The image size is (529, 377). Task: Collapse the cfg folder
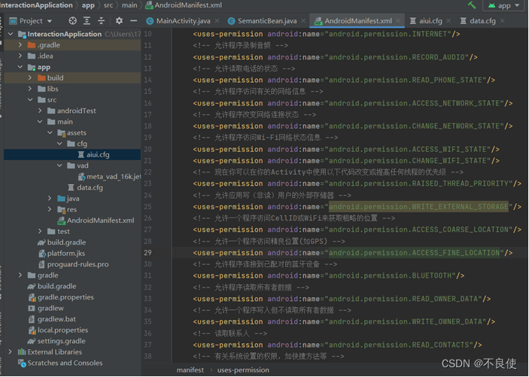59,144
